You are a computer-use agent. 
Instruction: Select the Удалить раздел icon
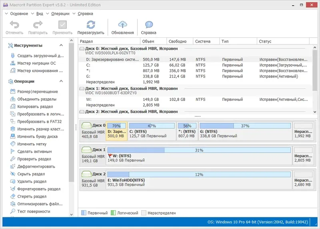[13, 181]
